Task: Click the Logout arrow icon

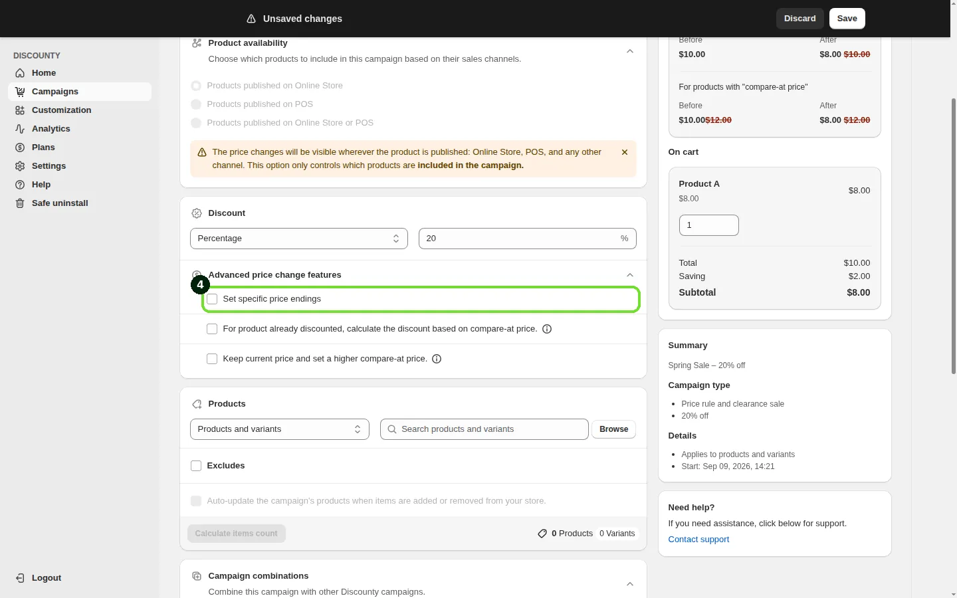Action: point(20,578)
